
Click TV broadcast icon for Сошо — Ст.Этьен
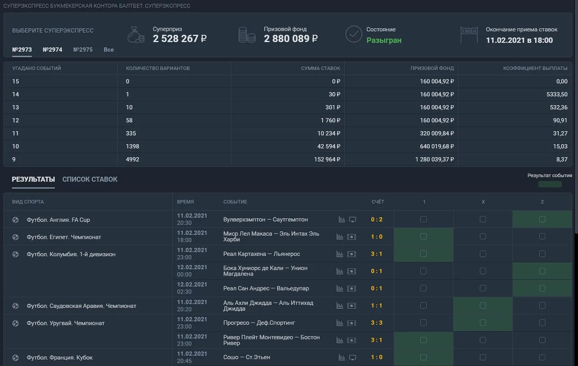pos(352,357)
